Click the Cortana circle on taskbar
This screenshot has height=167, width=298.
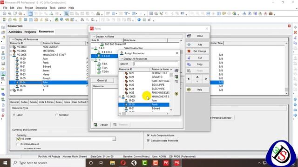91,163
